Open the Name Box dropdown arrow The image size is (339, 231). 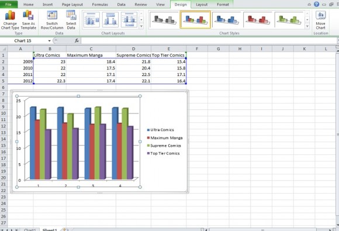click(x=49, y=41)
